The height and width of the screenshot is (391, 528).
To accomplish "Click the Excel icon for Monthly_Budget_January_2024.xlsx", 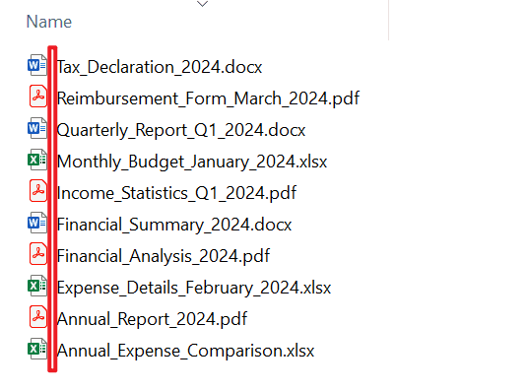I will pos(37,160).
